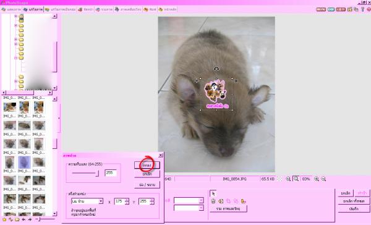Close the photo object dialog
371x225 pixels.
160,155
